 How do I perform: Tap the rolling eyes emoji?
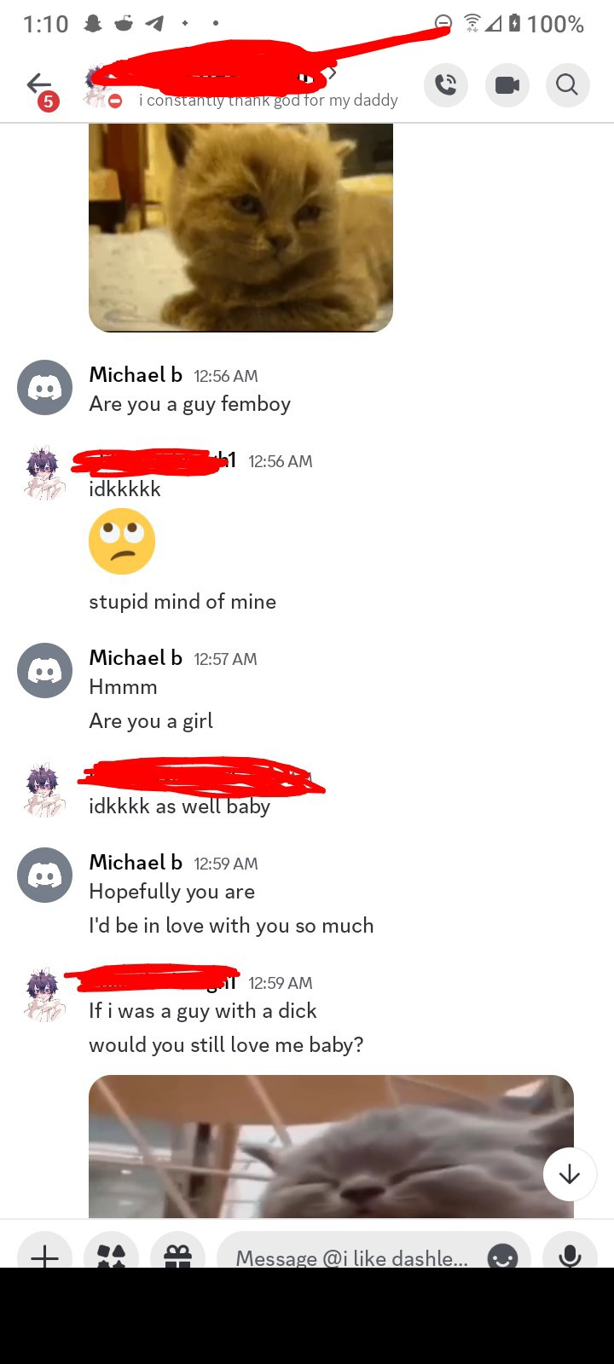click(122, 541)
